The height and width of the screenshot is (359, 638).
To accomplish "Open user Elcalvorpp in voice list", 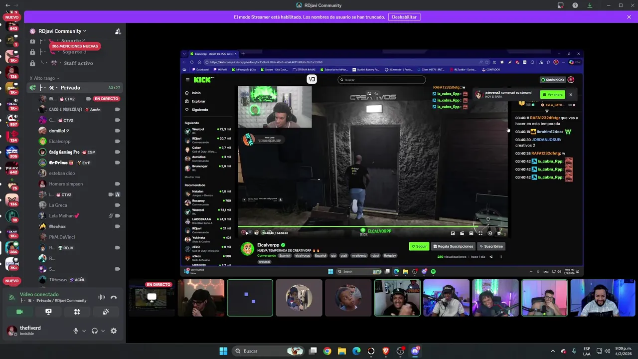I will coord(80,141).
